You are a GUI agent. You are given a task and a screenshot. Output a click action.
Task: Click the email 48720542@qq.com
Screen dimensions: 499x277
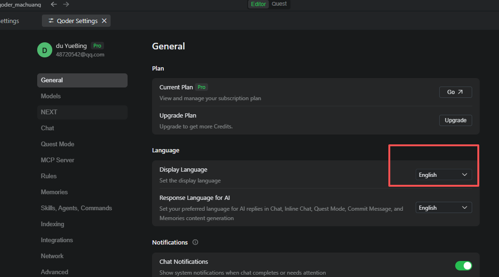click(80, 55)
